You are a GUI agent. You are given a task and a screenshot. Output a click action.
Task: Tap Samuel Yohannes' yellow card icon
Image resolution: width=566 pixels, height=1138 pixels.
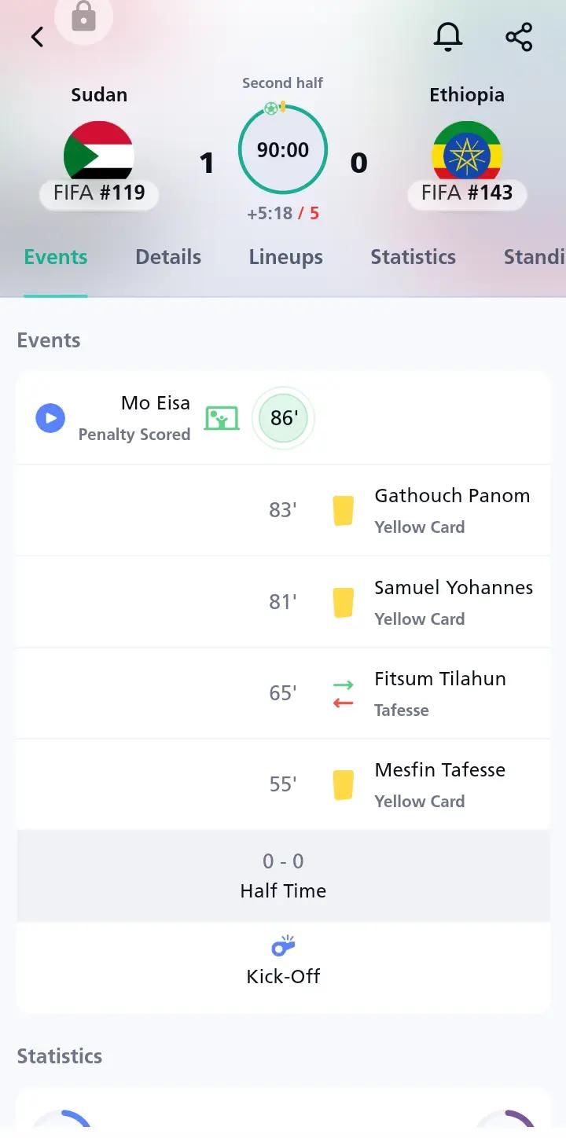(343, 602)
